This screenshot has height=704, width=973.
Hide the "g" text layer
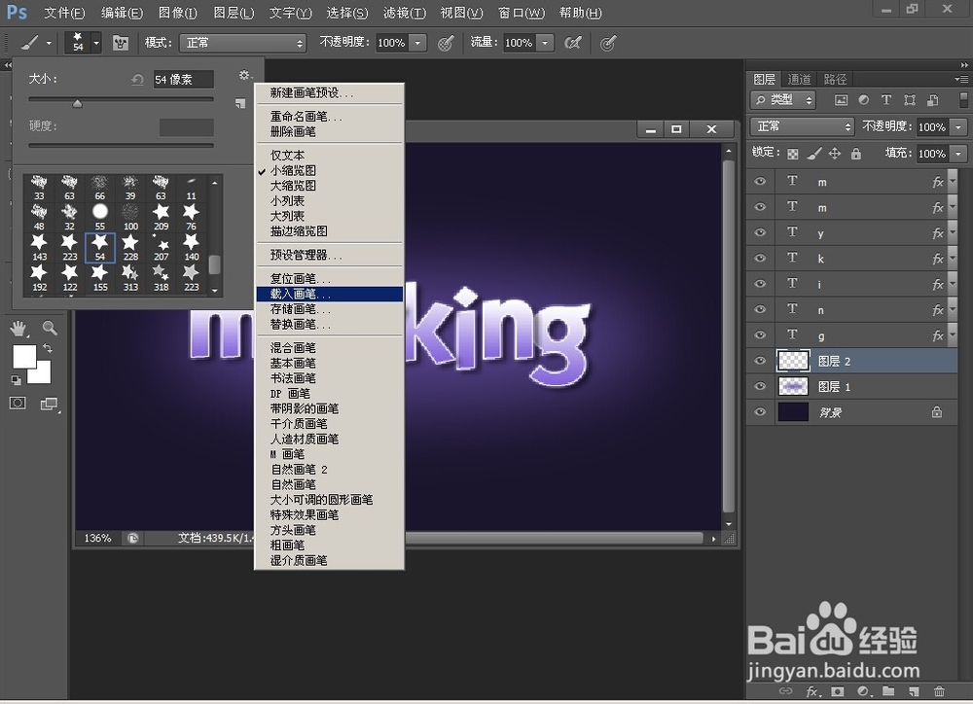tap(760, 334)
